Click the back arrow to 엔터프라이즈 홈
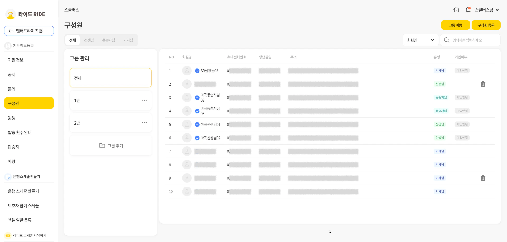 (11, 31)
